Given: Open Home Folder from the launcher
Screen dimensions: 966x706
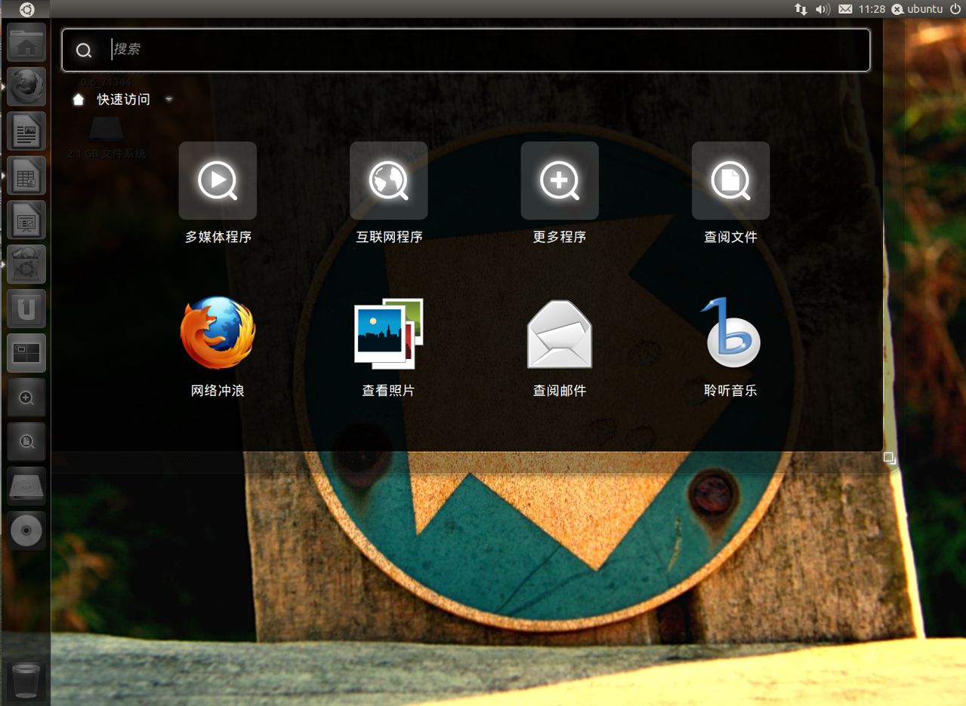Looking at the screenshot, I should (26, 42).
